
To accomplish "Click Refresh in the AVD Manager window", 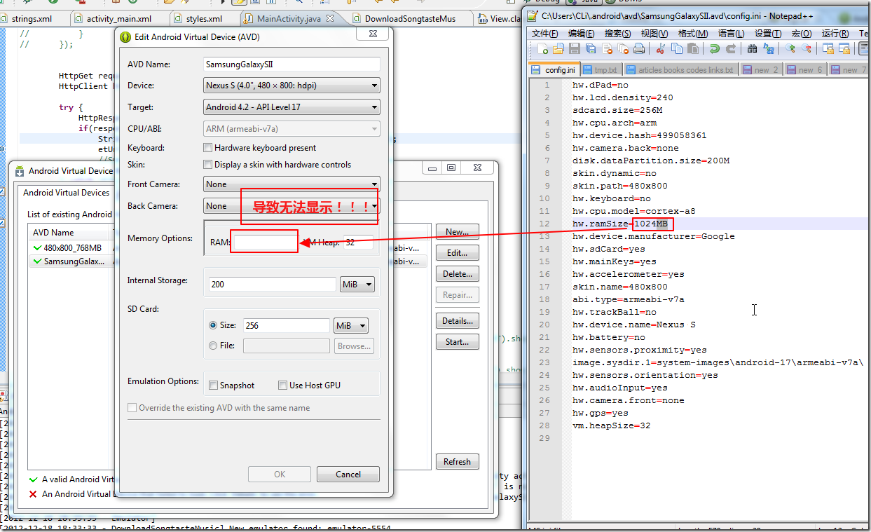I will (x=457, y=462).
